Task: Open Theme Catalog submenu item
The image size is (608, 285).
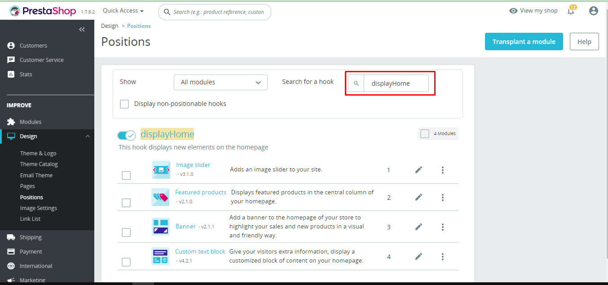Action: (39, 164)
